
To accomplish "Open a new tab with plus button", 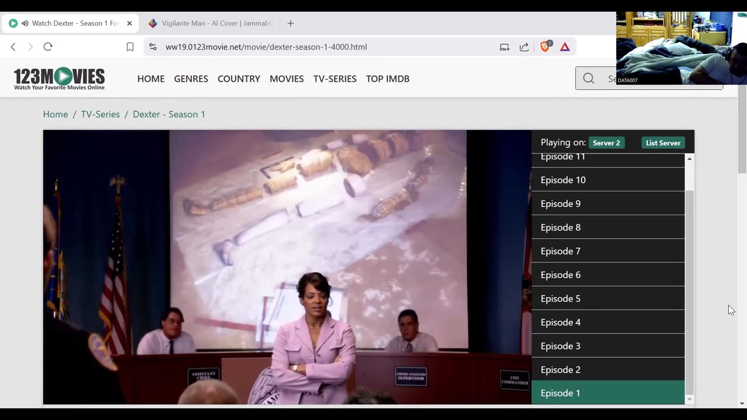I will tap(291, 23).
